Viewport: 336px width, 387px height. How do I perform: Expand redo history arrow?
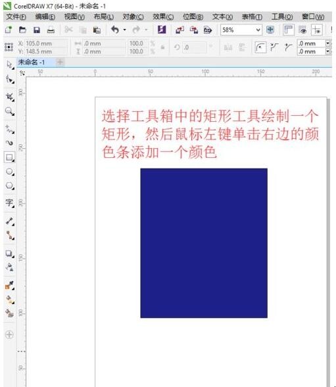147,30
